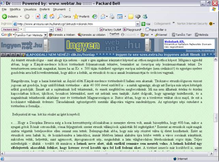Click the ticker menu list icon
The width and height of the screenshot is (219, 162).
coord(3,55)
